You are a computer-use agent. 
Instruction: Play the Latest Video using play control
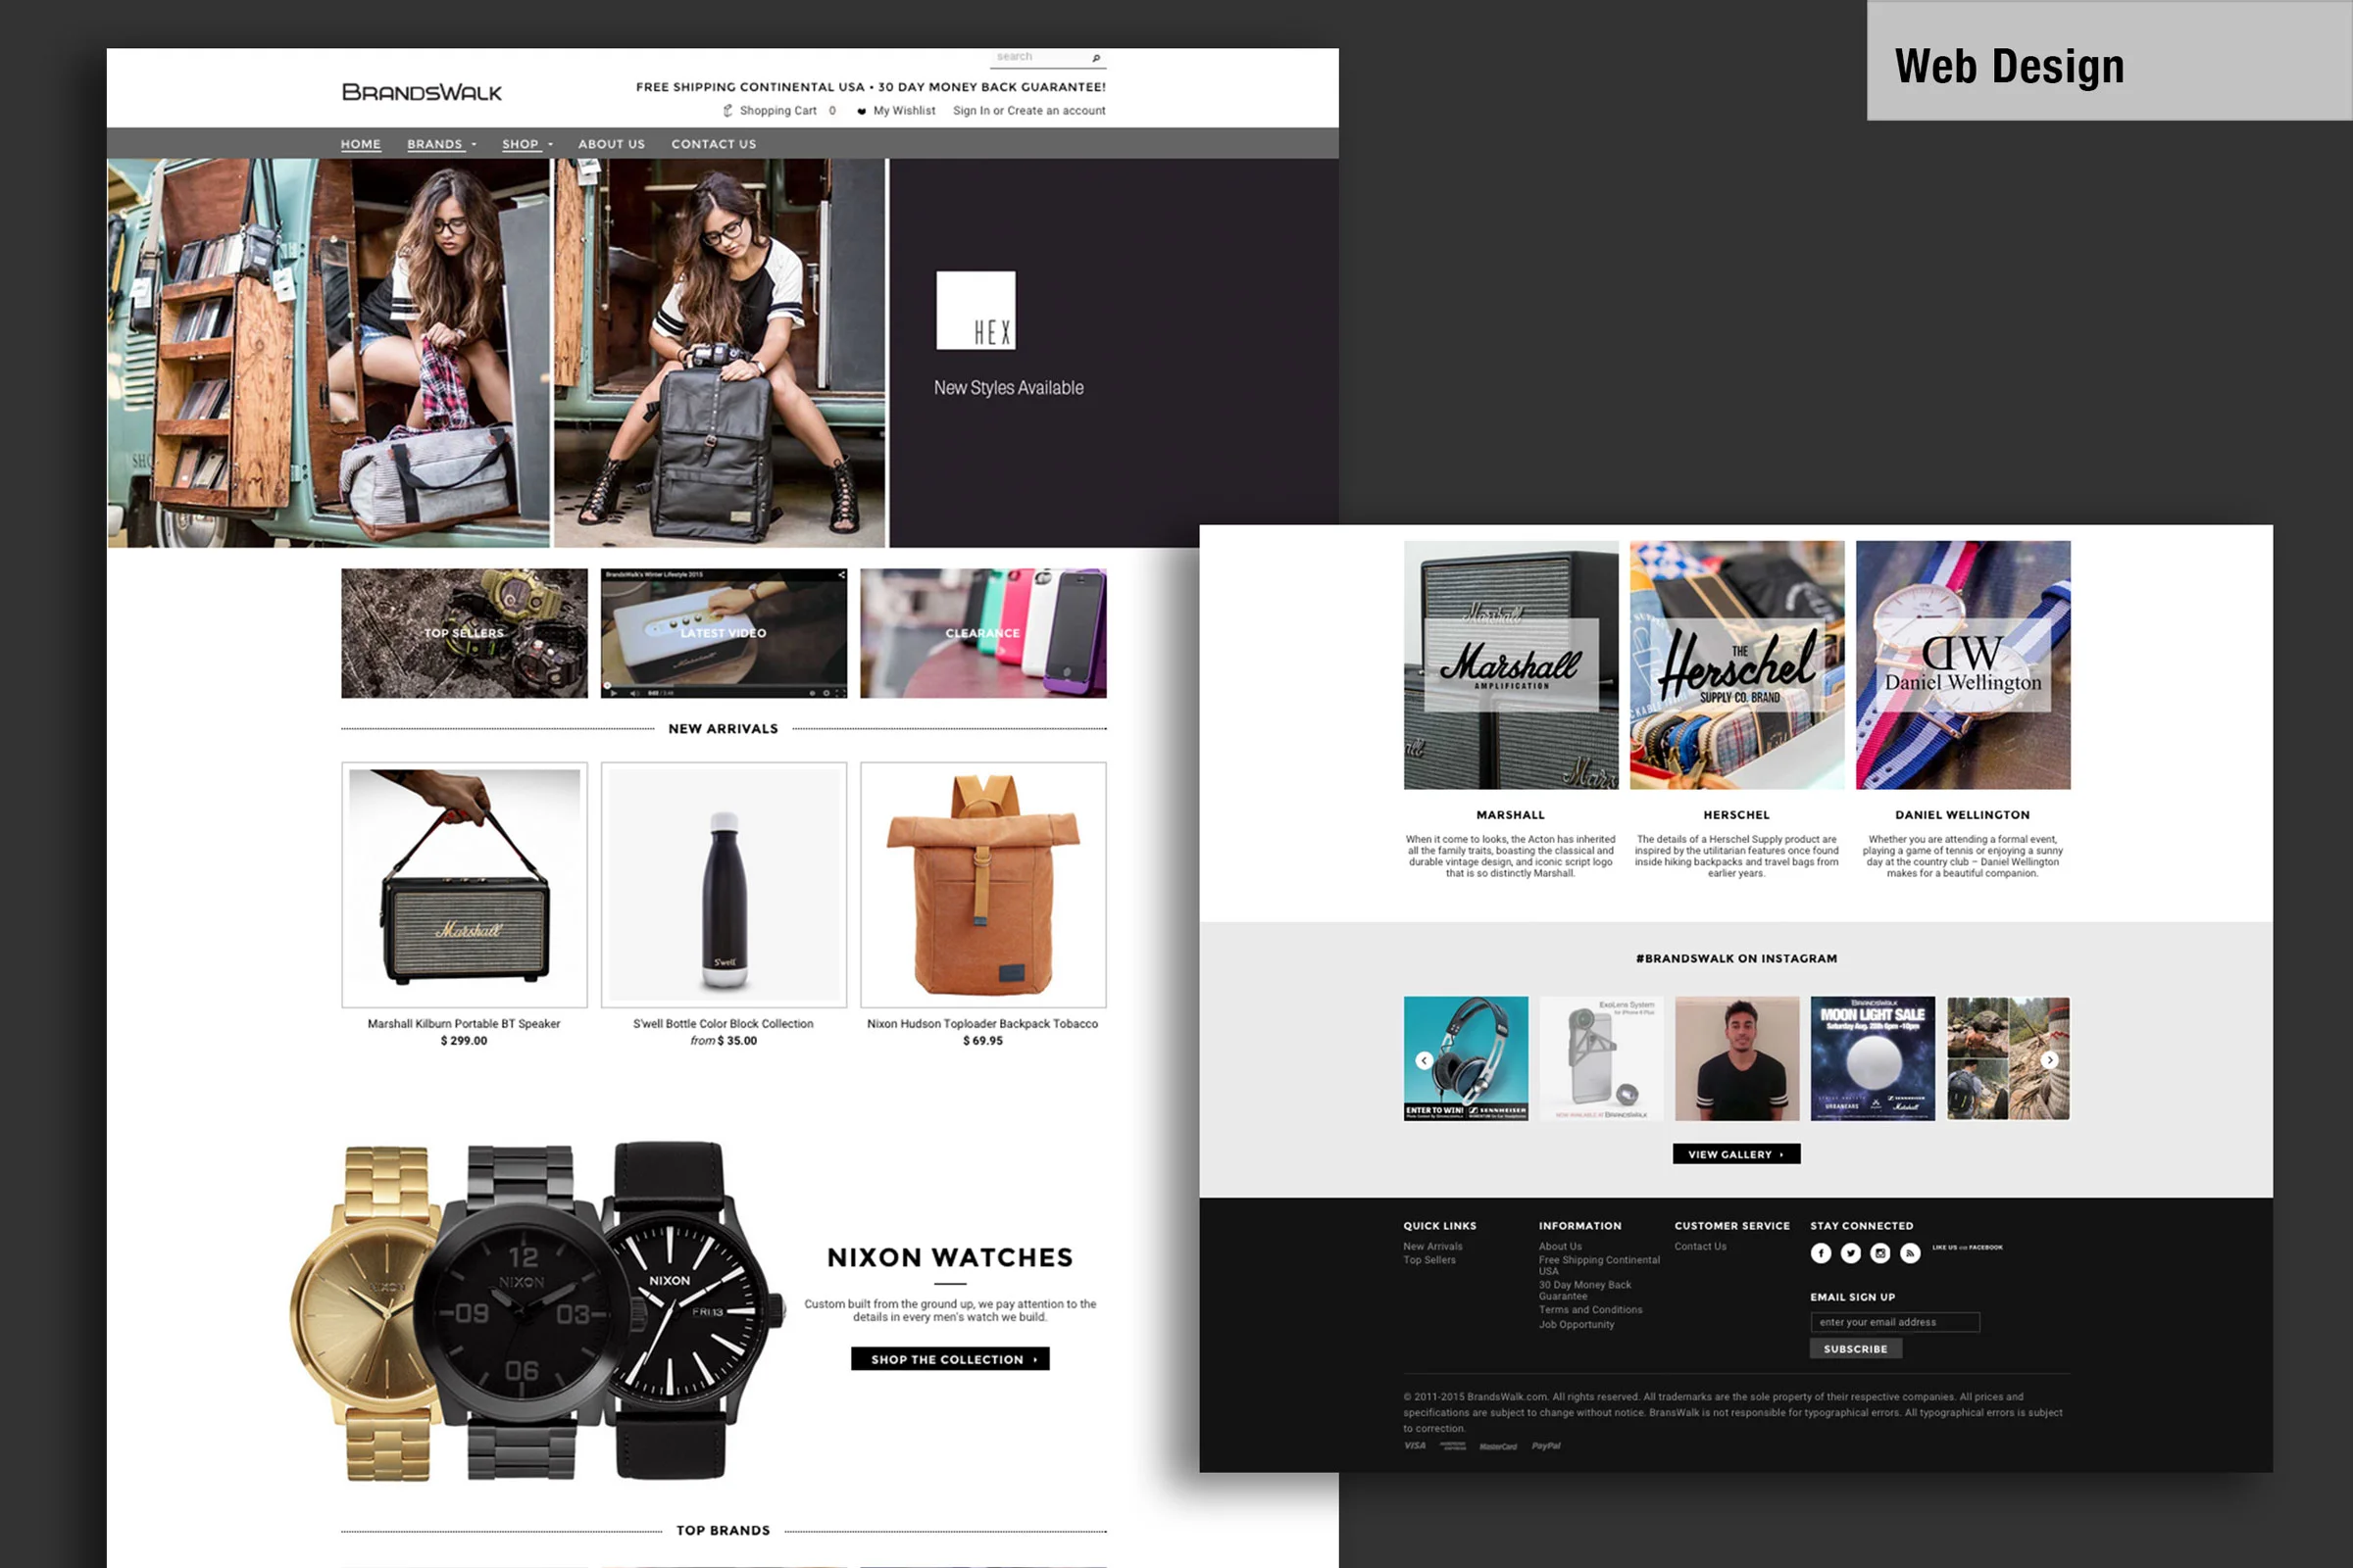tap(614, 692)
